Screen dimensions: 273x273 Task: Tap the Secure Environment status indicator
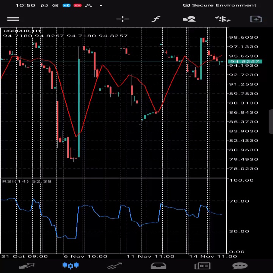[220, 5]
